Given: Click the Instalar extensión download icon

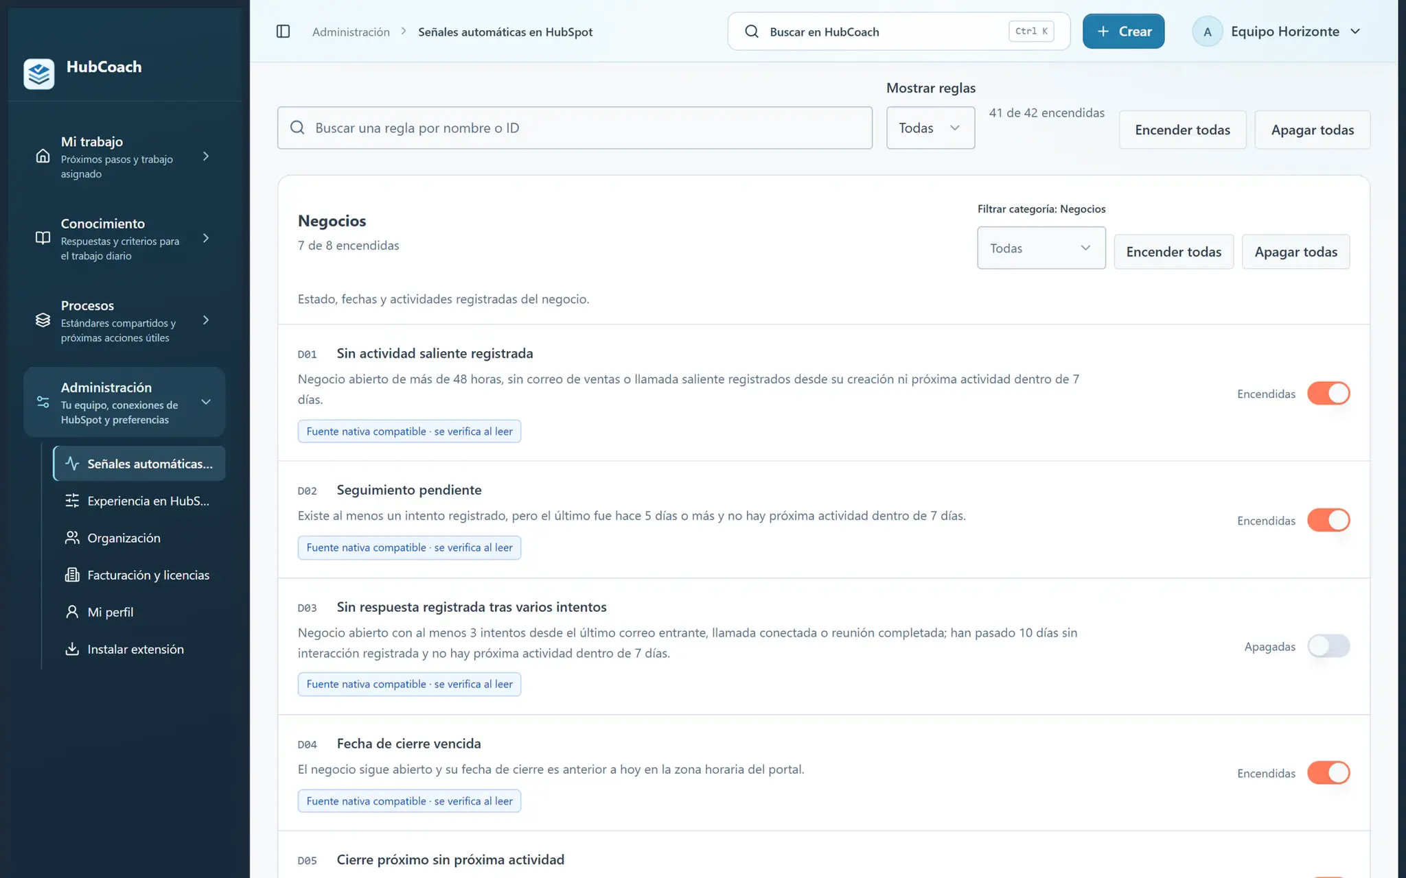Looking at the screenshot, I should coord(72,649).
